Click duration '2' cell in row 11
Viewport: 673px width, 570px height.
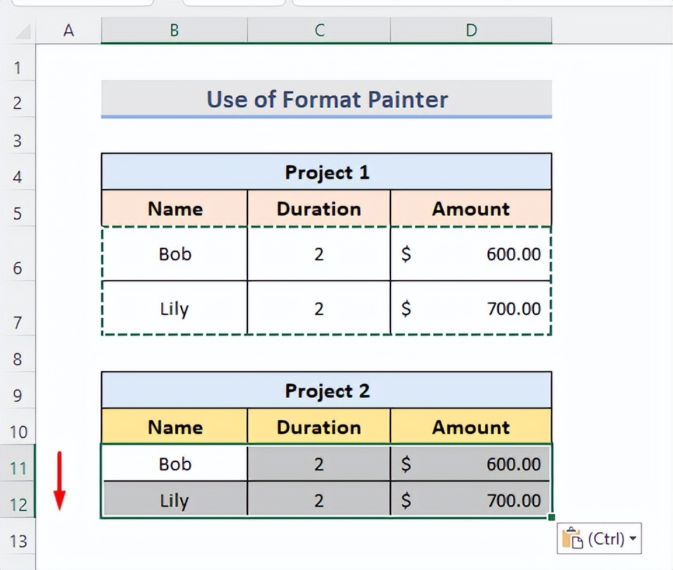[319, 464]
